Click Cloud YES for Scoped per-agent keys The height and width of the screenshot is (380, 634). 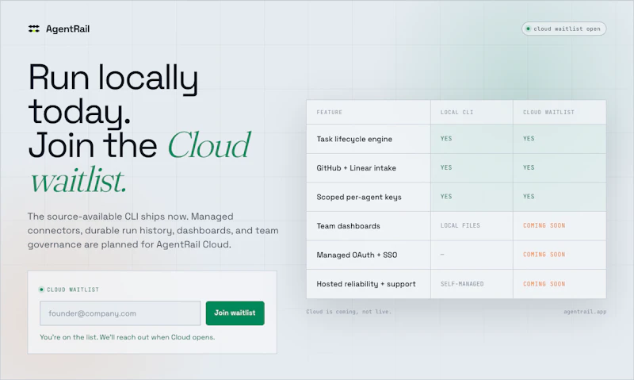529,197
